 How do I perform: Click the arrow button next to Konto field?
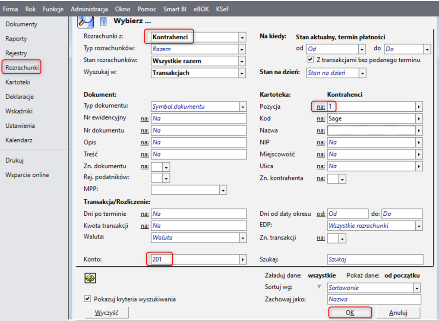coord(243,259)
